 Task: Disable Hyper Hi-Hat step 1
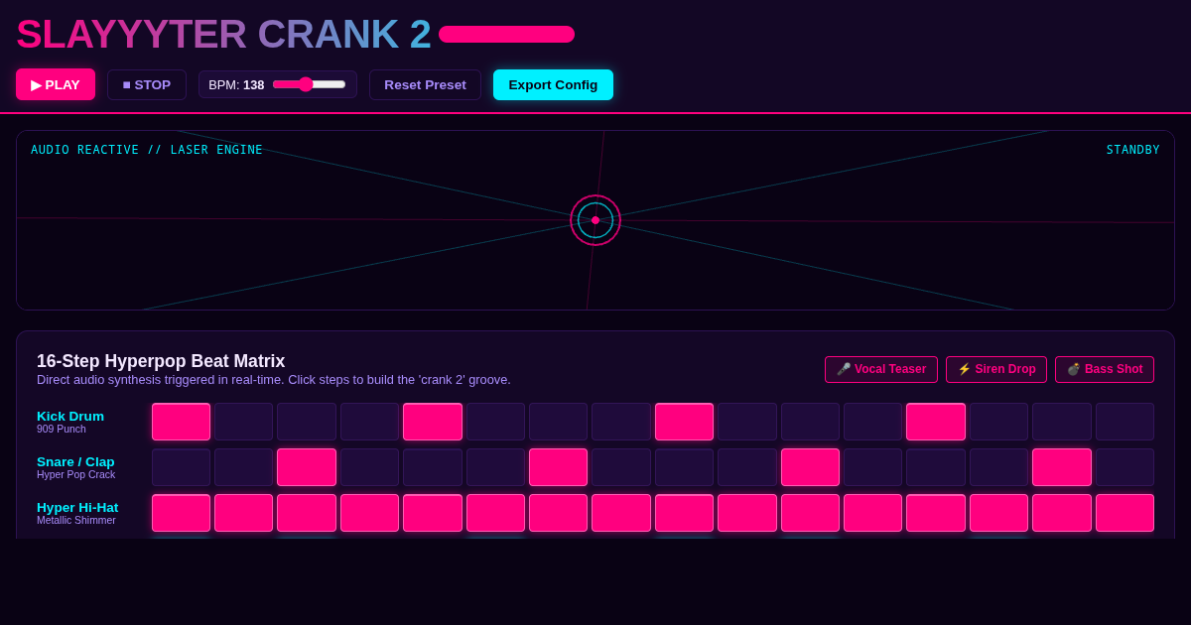[181, 513]
